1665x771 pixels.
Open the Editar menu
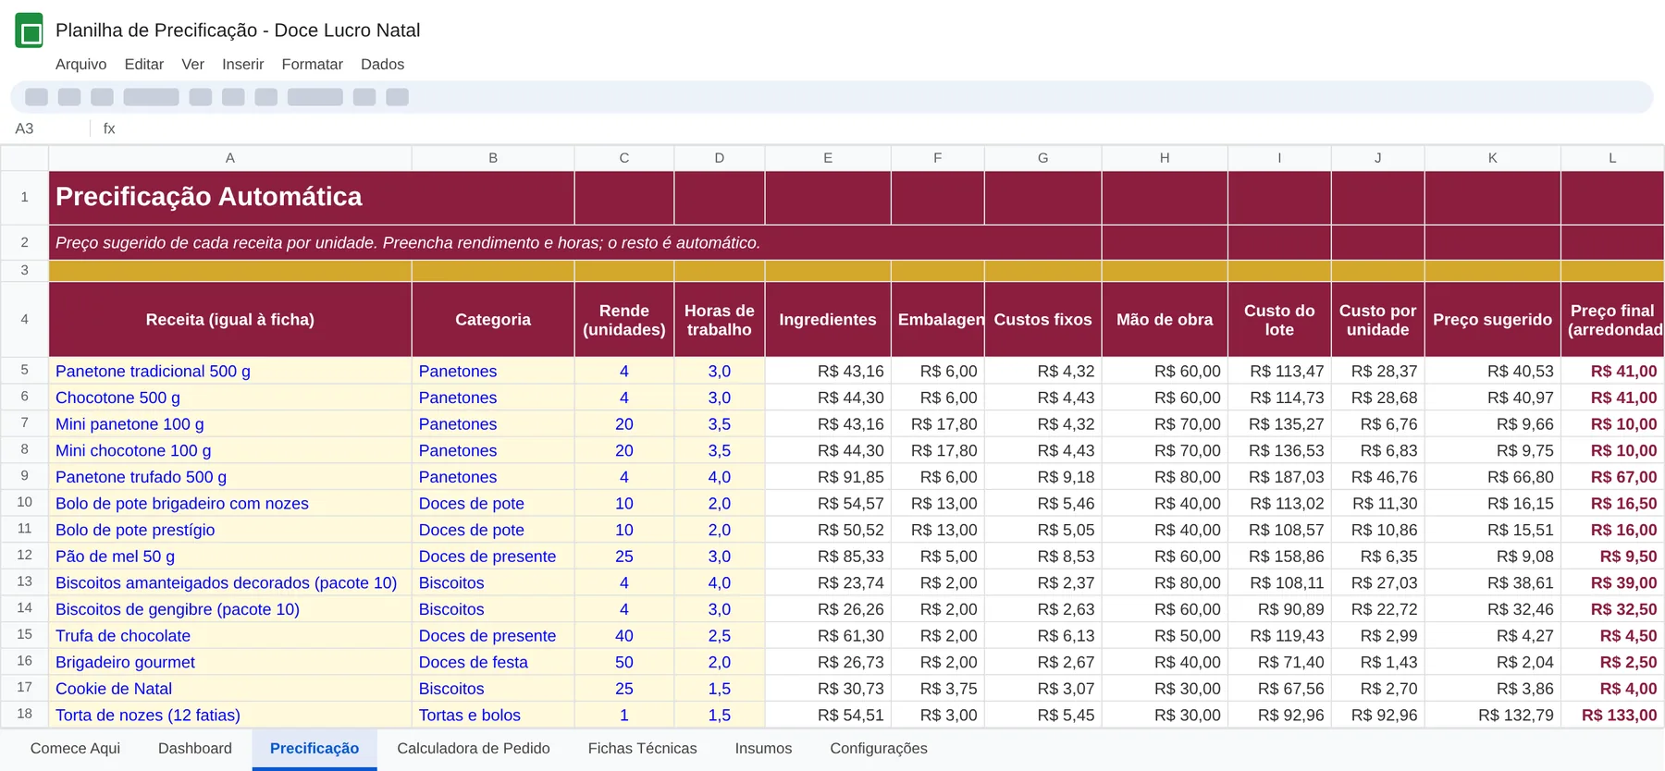[144, 65]
